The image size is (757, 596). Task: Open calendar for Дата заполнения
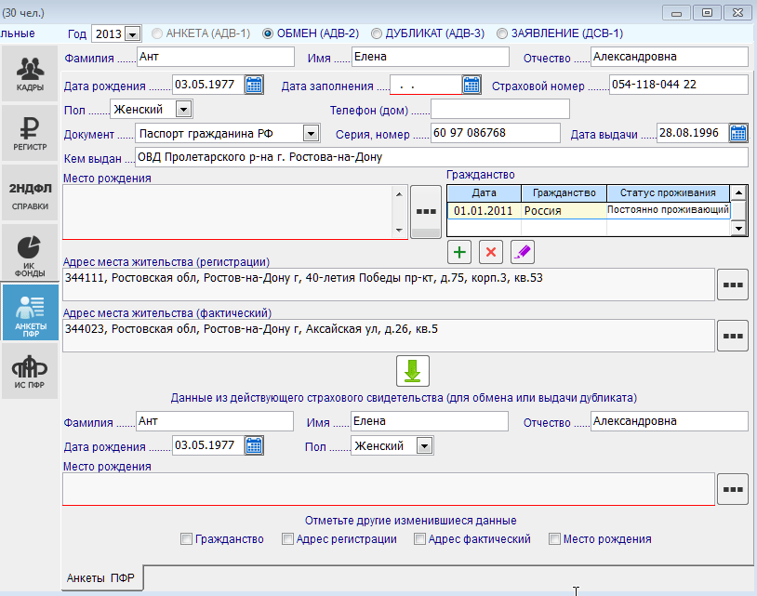(471, 85)
